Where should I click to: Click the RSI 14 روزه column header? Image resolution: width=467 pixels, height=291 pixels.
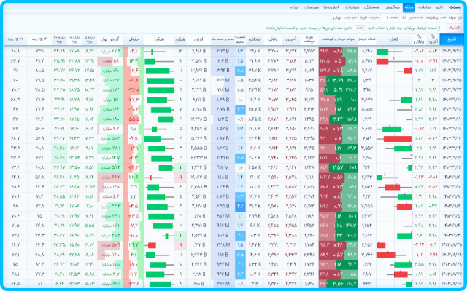point(39,39)
